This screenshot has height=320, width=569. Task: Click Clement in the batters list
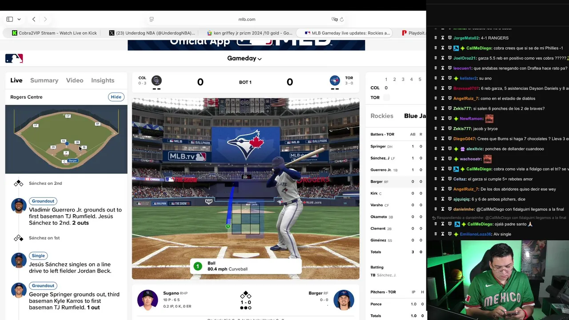pos(378,228)
